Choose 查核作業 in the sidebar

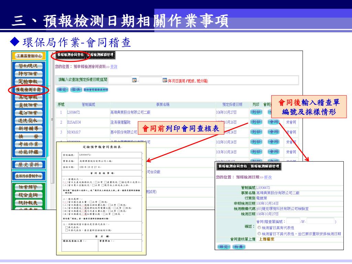[29, 105]
